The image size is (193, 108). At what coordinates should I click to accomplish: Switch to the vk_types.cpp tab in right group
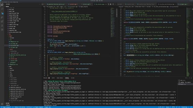click(x=183, y=4)
